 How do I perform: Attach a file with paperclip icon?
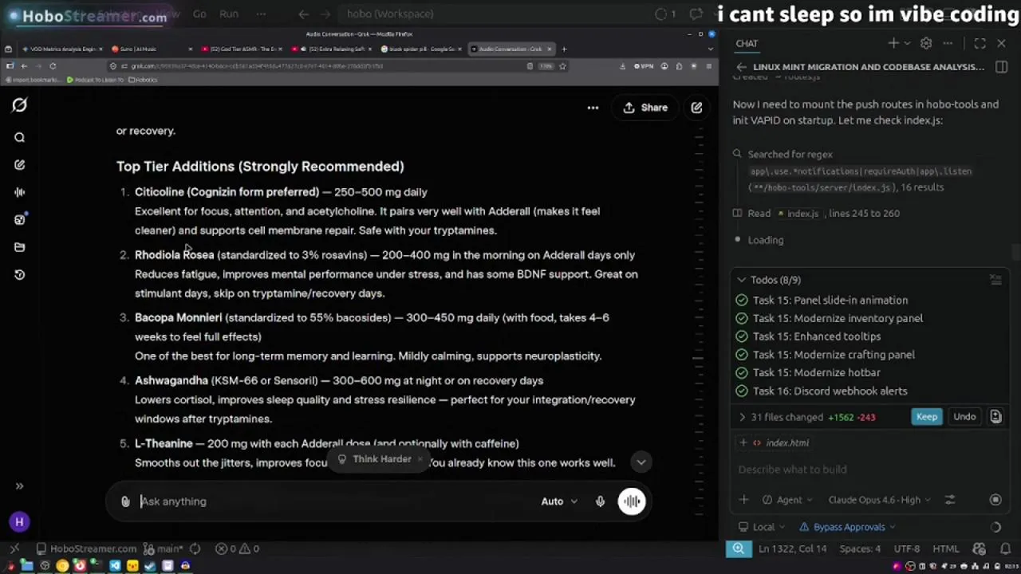(x=125, y=501)
